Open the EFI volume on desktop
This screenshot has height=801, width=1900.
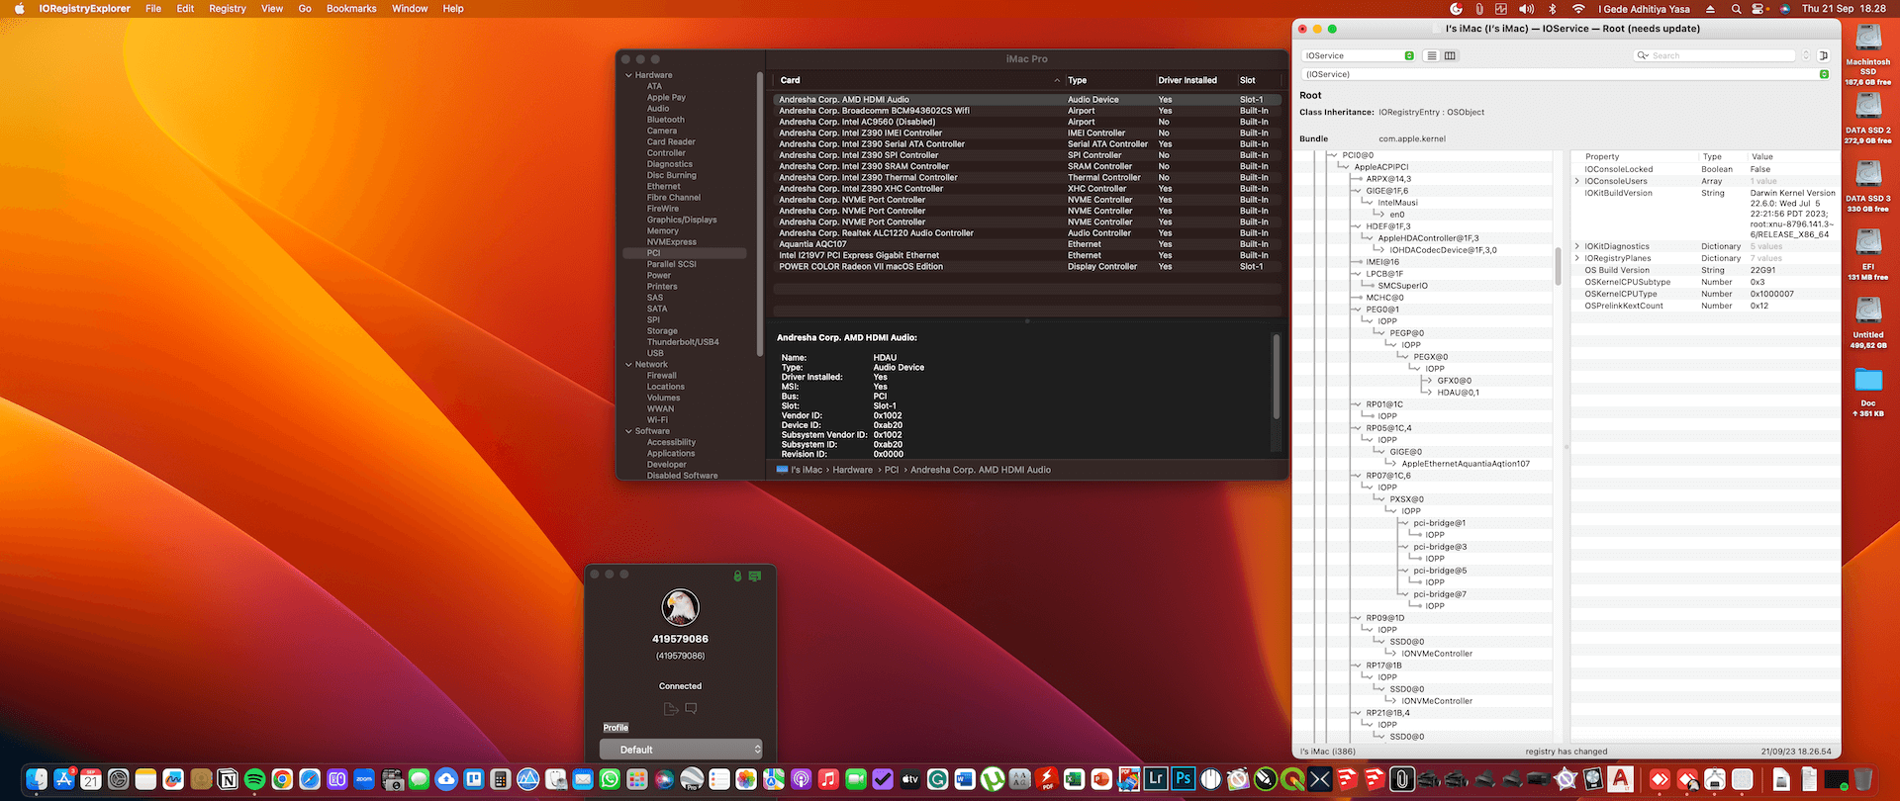(x=1868, y=243)
